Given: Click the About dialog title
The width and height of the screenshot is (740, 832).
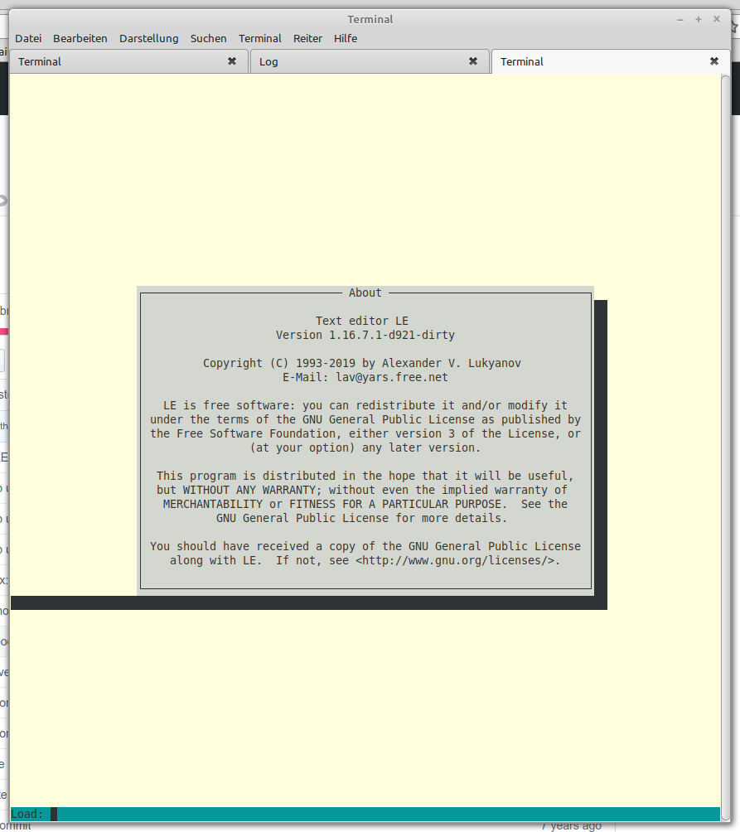Looking at the screenshot, I should [x=365, y=293].
